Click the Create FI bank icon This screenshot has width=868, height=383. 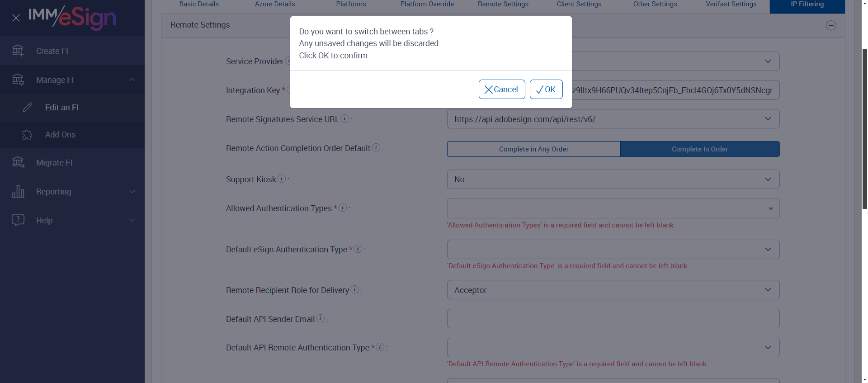[18, 51]
